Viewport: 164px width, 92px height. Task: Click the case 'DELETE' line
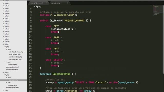(x=55, y=60)
